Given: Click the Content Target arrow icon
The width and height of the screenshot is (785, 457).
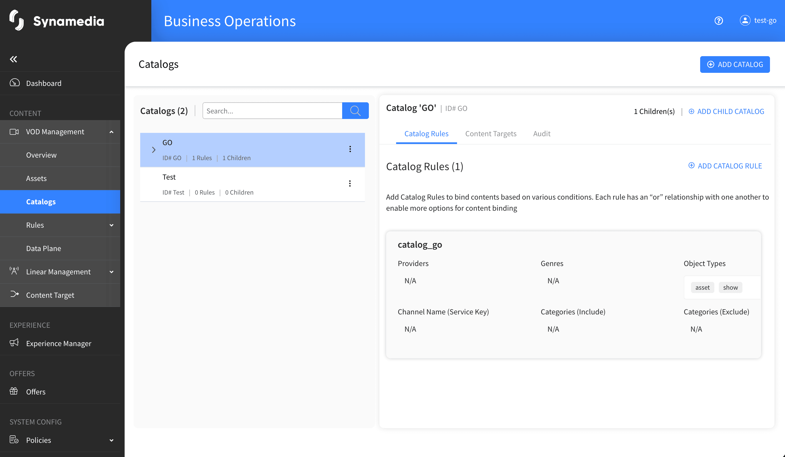Looking at the screenshot, I should [14, 294].
